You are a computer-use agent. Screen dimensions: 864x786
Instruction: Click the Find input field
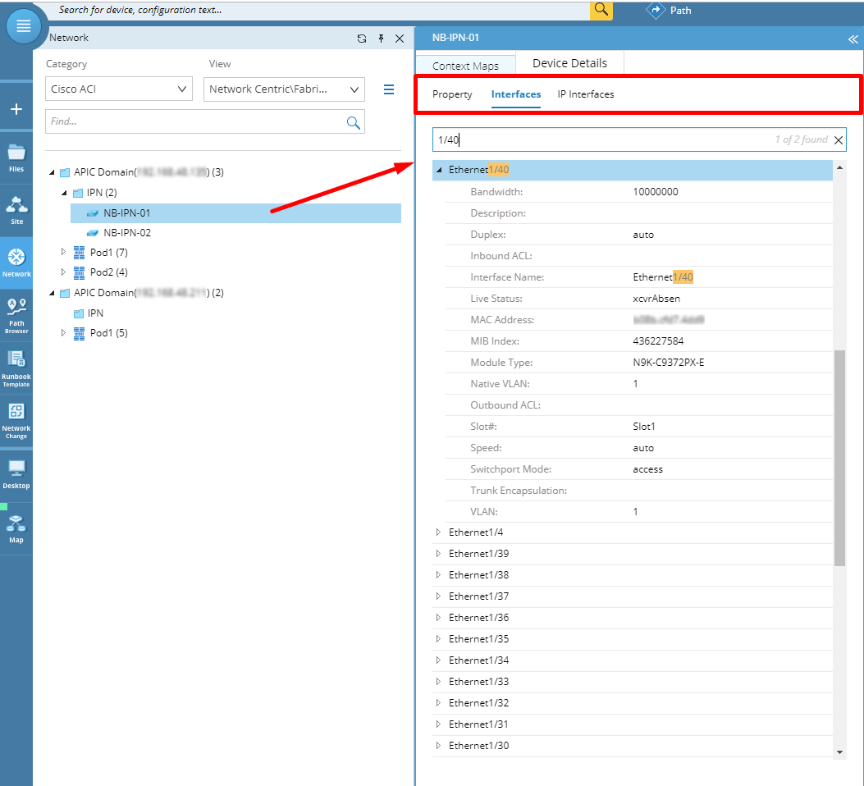[x=205, y=121]
